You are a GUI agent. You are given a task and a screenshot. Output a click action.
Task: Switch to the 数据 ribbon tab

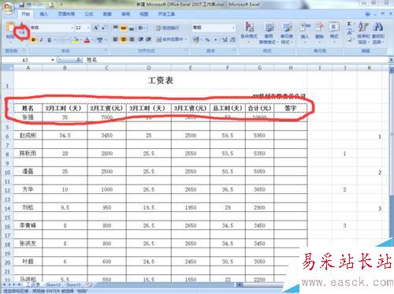click(x=107, y=14)
